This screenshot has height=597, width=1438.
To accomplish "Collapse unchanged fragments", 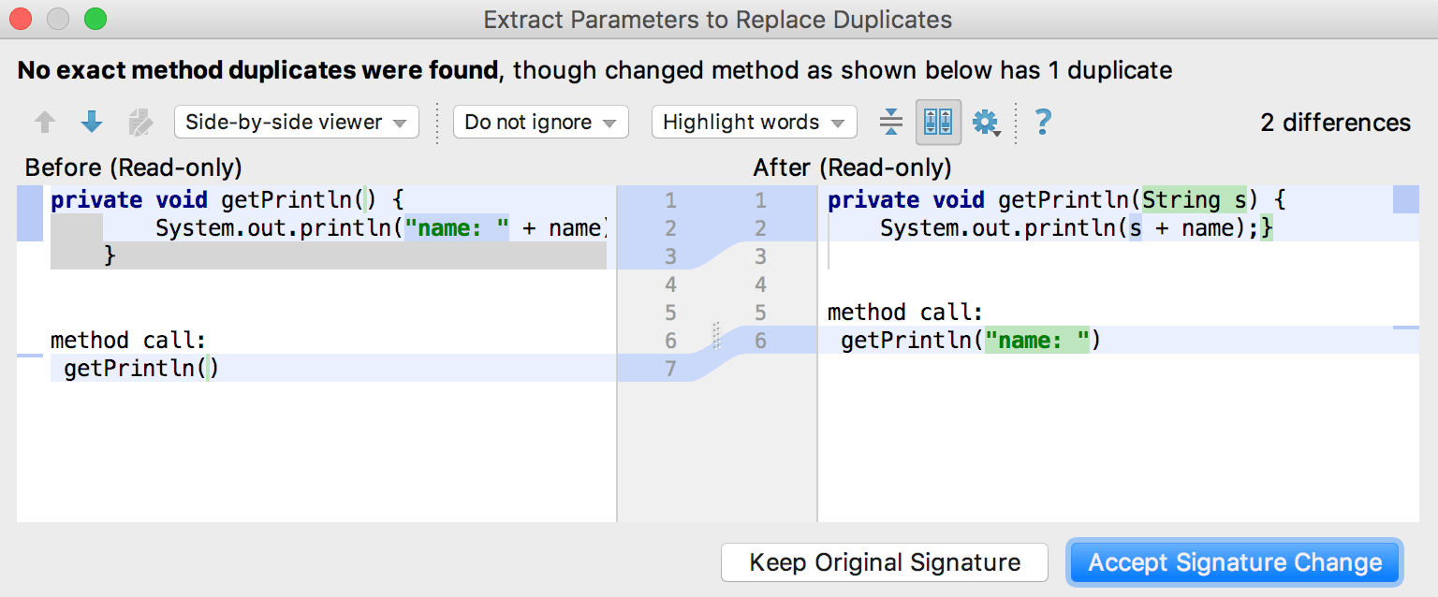I will [891, 123].
